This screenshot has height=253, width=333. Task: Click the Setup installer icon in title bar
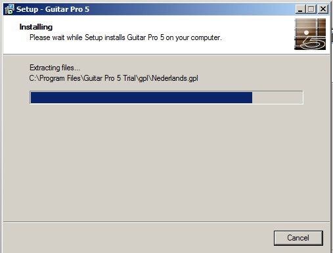pyautogui.click(x=9, y=9)
